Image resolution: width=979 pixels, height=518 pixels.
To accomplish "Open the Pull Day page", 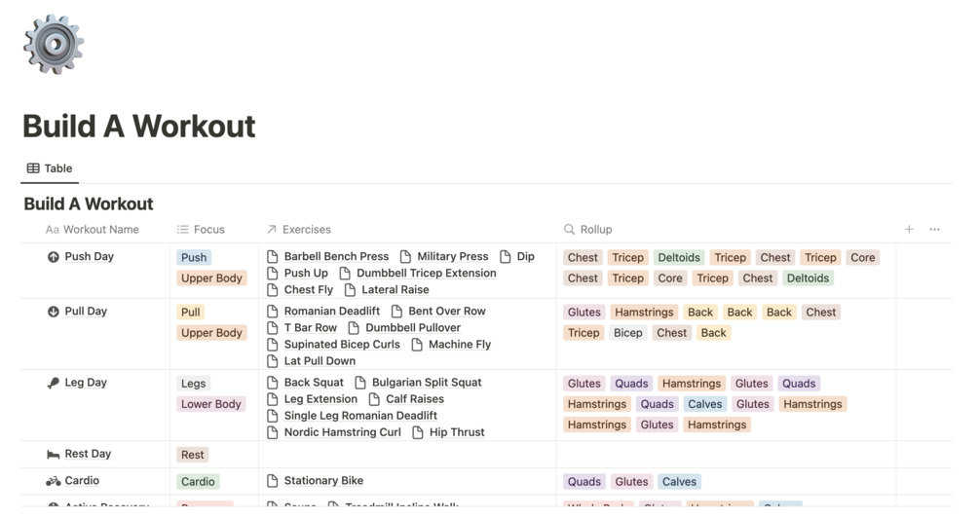I will (x=86, y=312).
